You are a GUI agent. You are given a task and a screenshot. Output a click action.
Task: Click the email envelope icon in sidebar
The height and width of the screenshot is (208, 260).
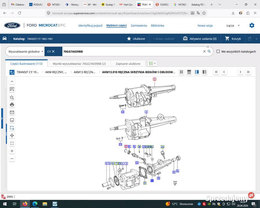[x=12, y=112]
